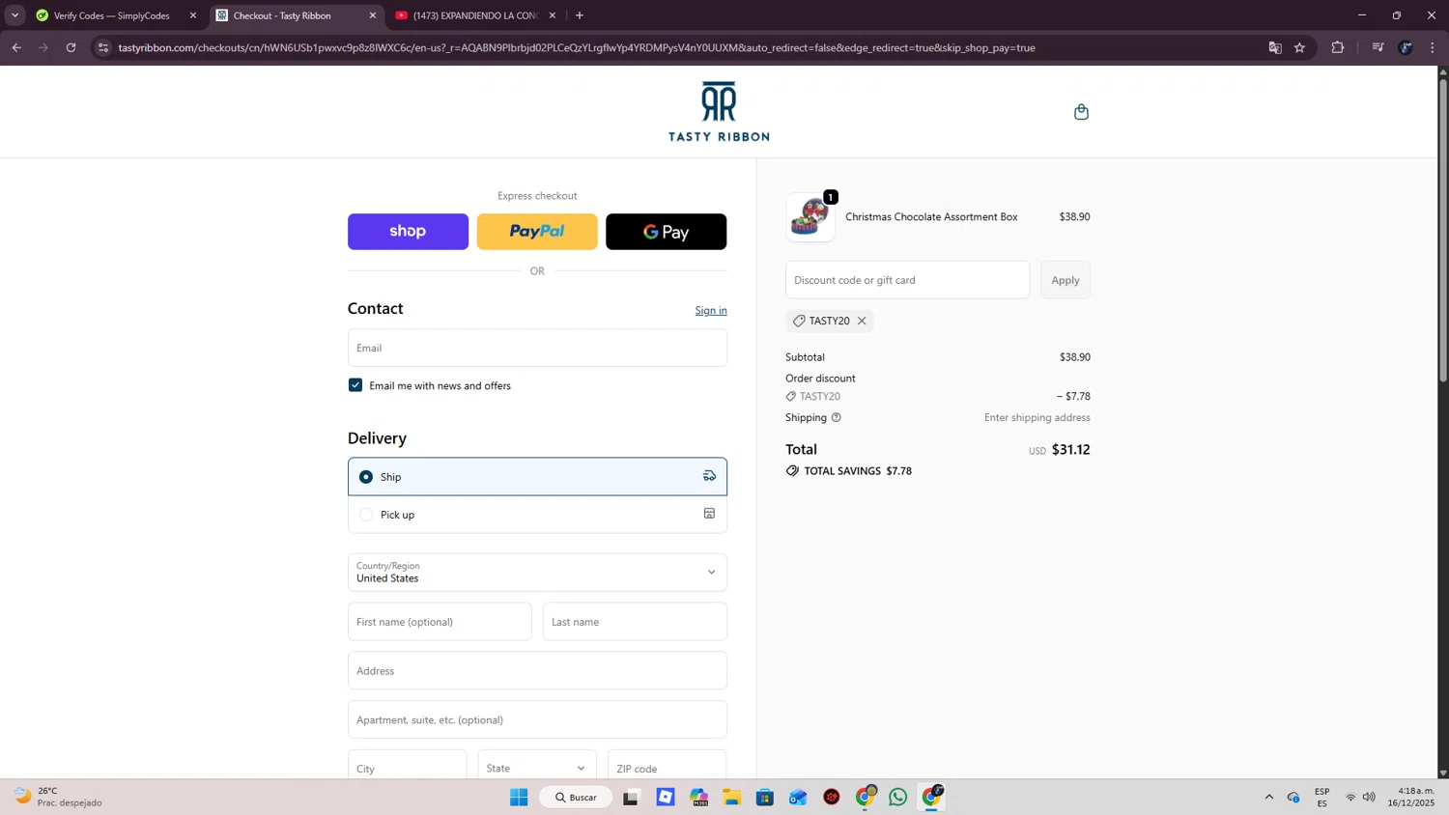This screenshot has height=815, width=1449.
Task: Open the Chrome profile avatar
Action: click(1406, 47)
